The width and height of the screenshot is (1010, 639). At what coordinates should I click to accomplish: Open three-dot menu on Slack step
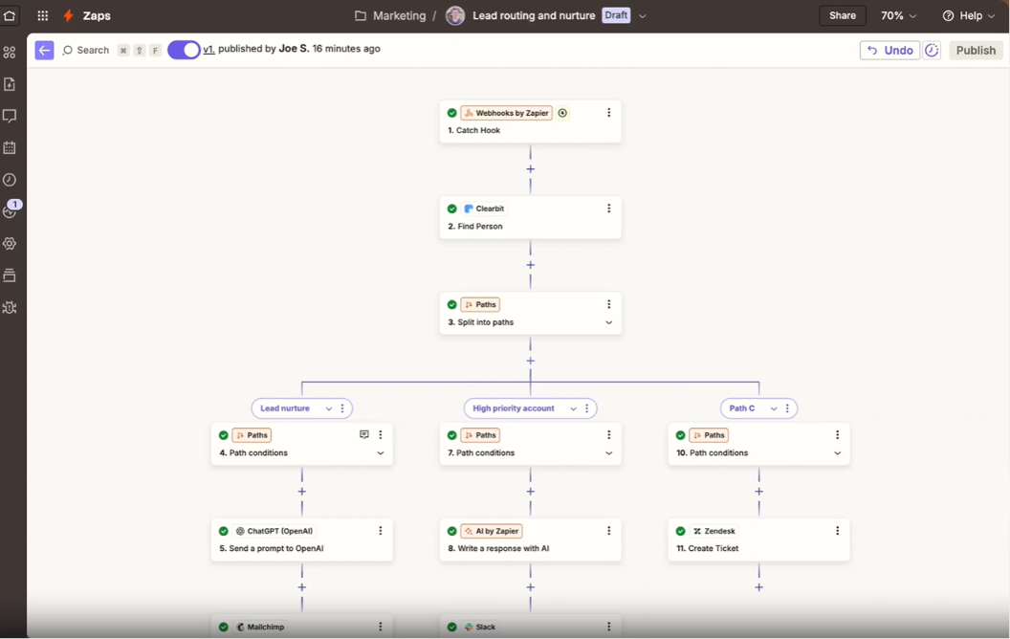[608, 627]
